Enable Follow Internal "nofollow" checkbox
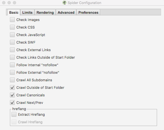 coord(12,65)
